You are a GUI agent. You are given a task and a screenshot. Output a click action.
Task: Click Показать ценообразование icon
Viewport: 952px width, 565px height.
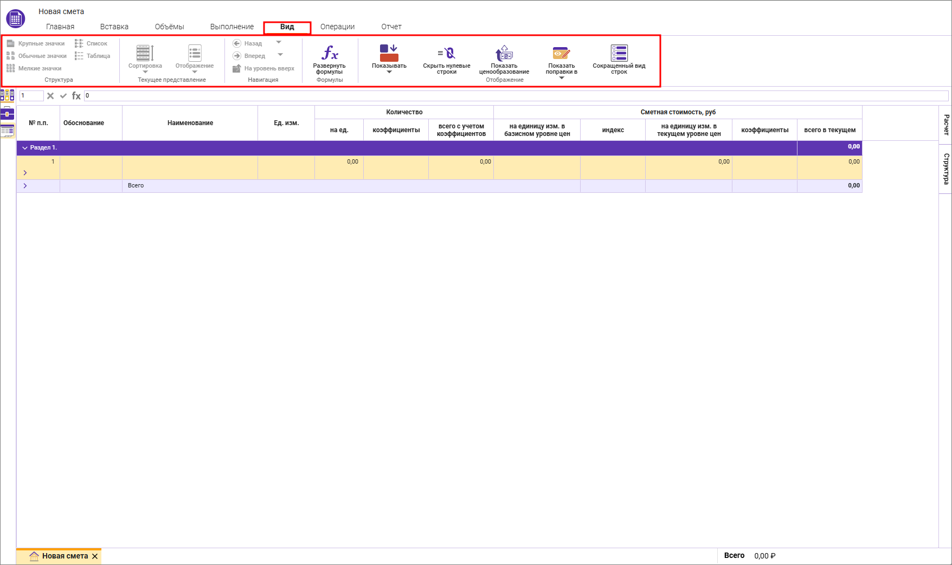click(x=504, y=53)
